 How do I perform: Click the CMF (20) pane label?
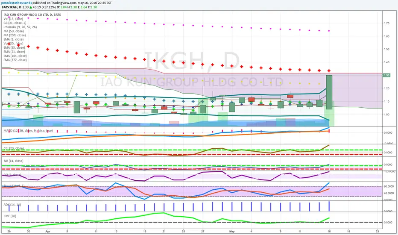[x=10, y=216]
